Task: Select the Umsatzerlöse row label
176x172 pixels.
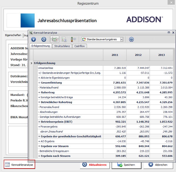Action: [45, 68]
